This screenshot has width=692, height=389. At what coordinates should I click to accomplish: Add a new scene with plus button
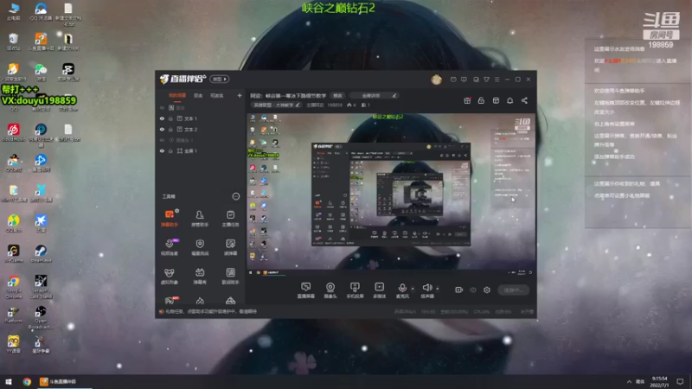240,96
